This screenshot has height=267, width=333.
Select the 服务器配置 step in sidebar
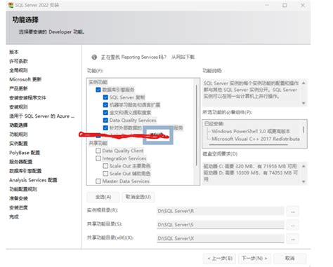tap(21, 162)
